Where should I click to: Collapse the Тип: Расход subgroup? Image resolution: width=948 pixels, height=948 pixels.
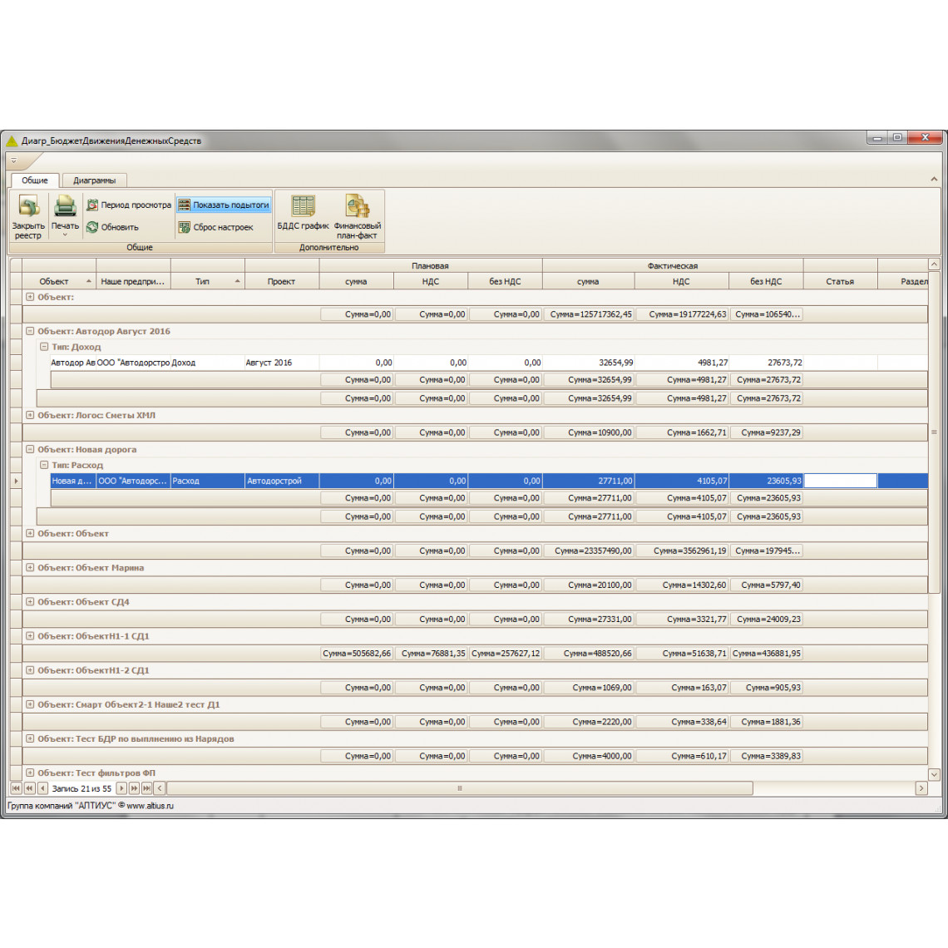[x=44, y=465]
